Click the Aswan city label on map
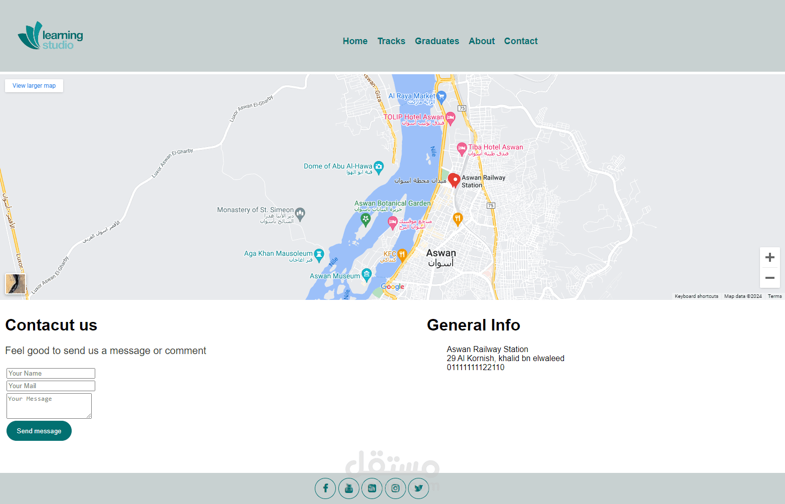Screen dimensions: 785x504 (441, 258)
